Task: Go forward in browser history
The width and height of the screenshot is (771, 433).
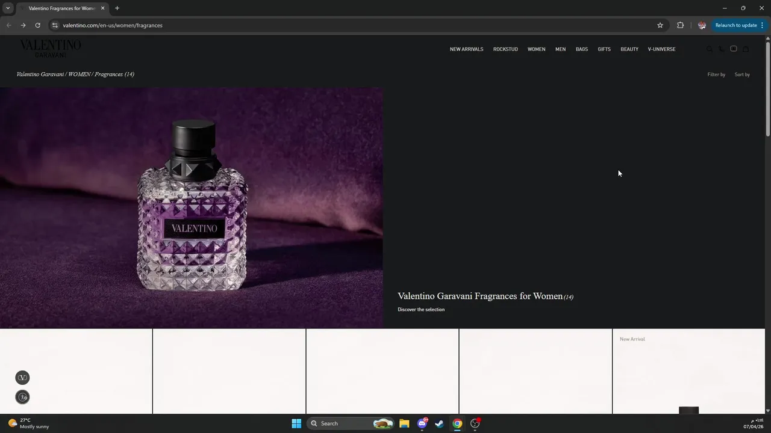Action: (23, 25)
